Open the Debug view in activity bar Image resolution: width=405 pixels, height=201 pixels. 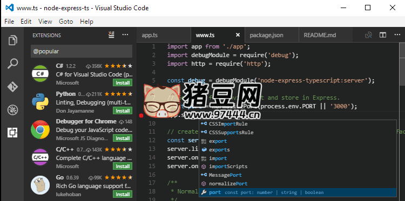pos(12,110)
